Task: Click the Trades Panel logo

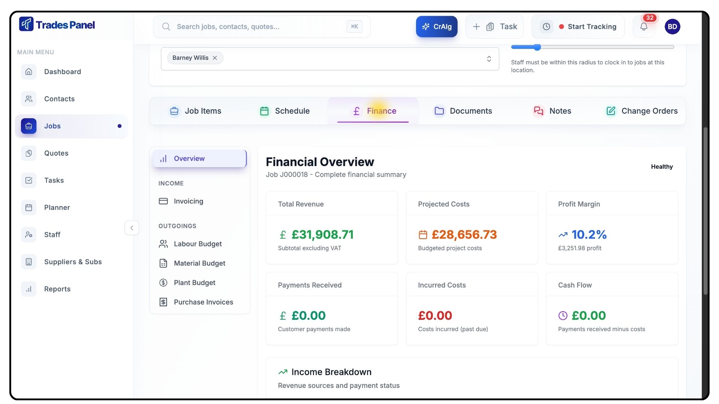Action: pos(57,25)
